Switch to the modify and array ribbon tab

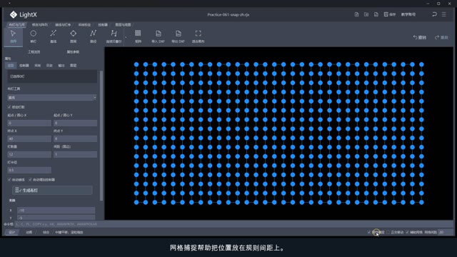tap(40, 25)
